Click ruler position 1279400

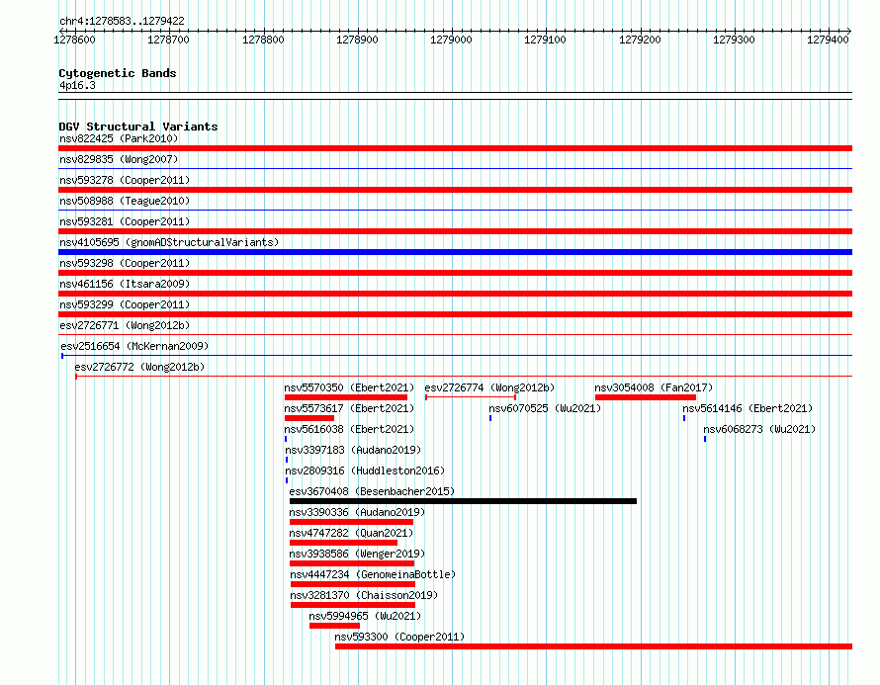coord(828,40)
